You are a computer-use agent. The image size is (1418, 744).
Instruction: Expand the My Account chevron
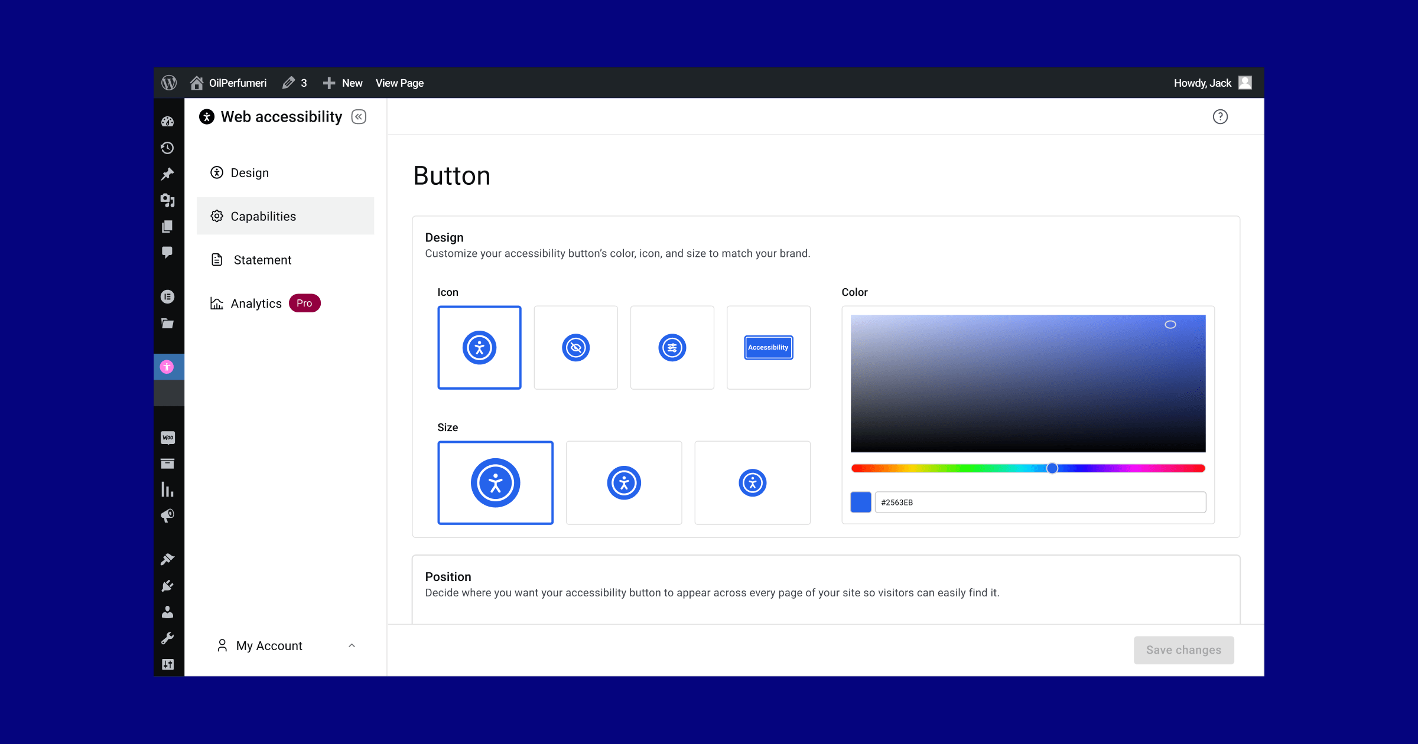tap(352, 645)
